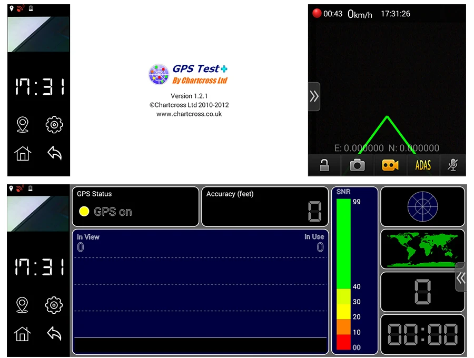The width and height of the screenshot is (474, 358).
Task: Click the E: 0.000000 longitude readout
Action: 359,148
